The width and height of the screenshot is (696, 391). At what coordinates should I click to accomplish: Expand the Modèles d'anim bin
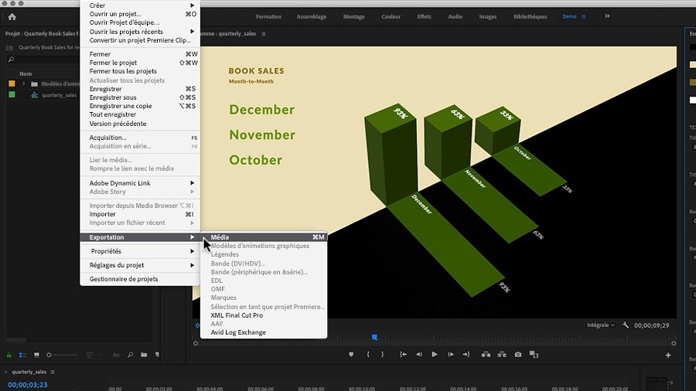tap(23, 83)
